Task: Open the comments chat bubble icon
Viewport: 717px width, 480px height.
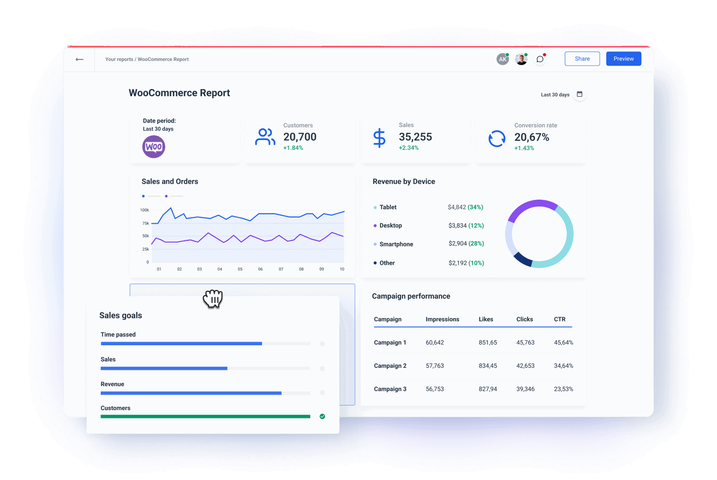Action: [540, 59]
